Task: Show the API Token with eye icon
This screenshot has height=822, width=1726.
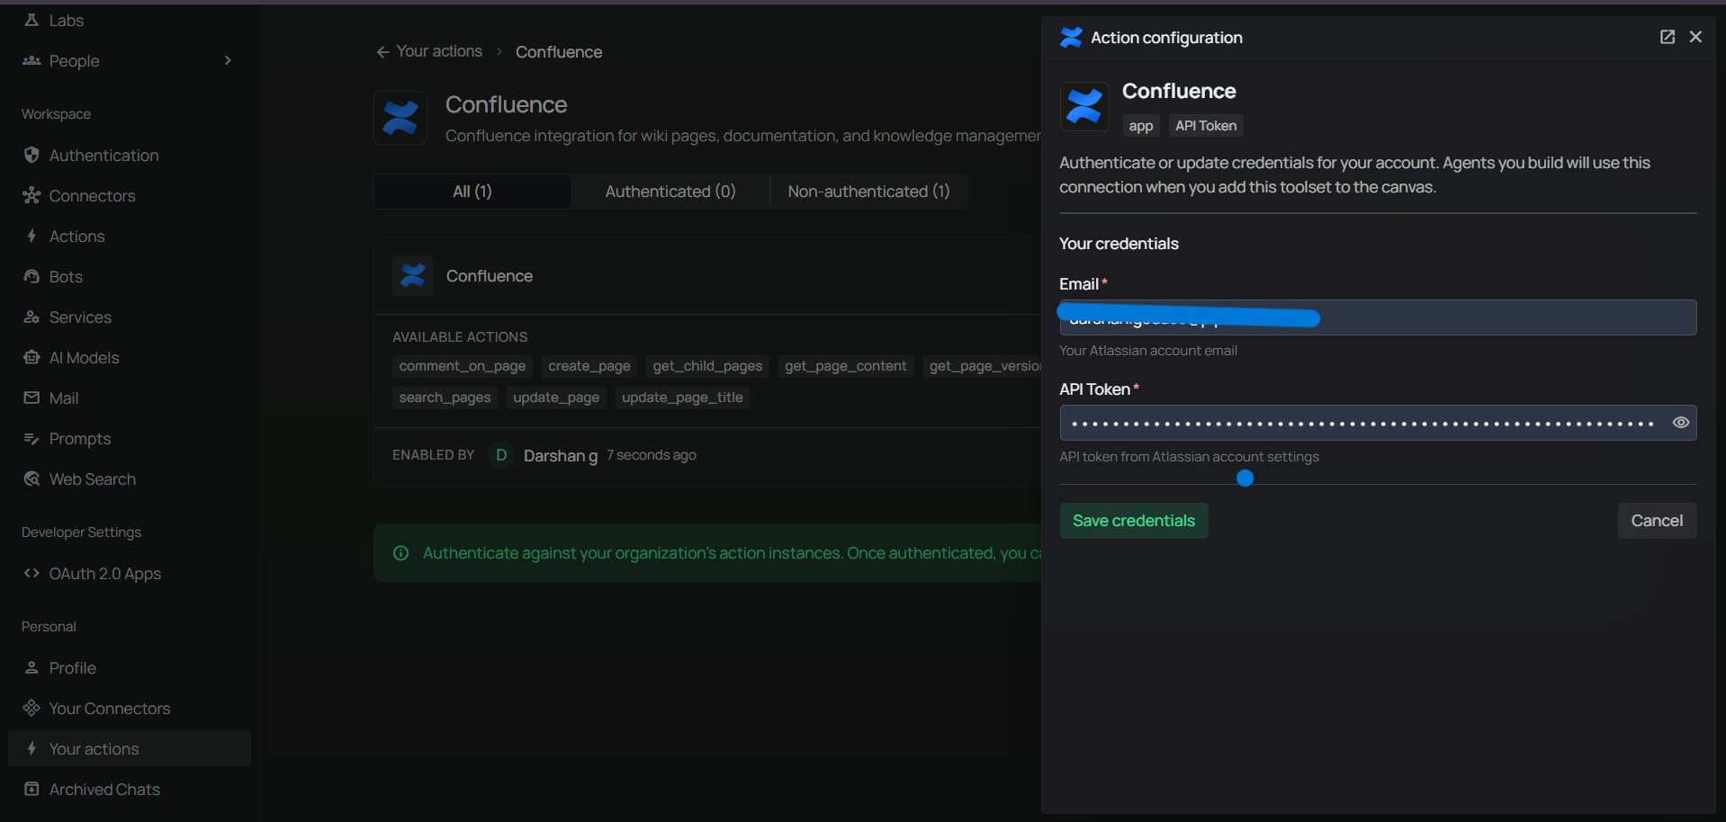Action: [1680, 423]
